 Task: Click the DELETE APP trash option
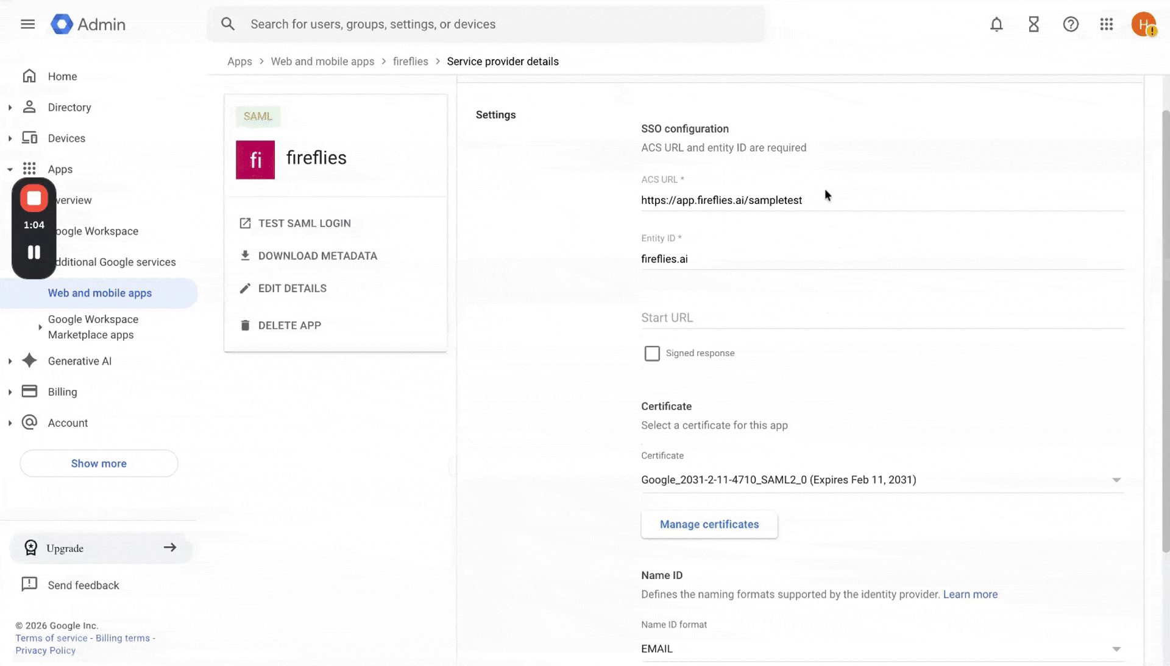point(289,326)
